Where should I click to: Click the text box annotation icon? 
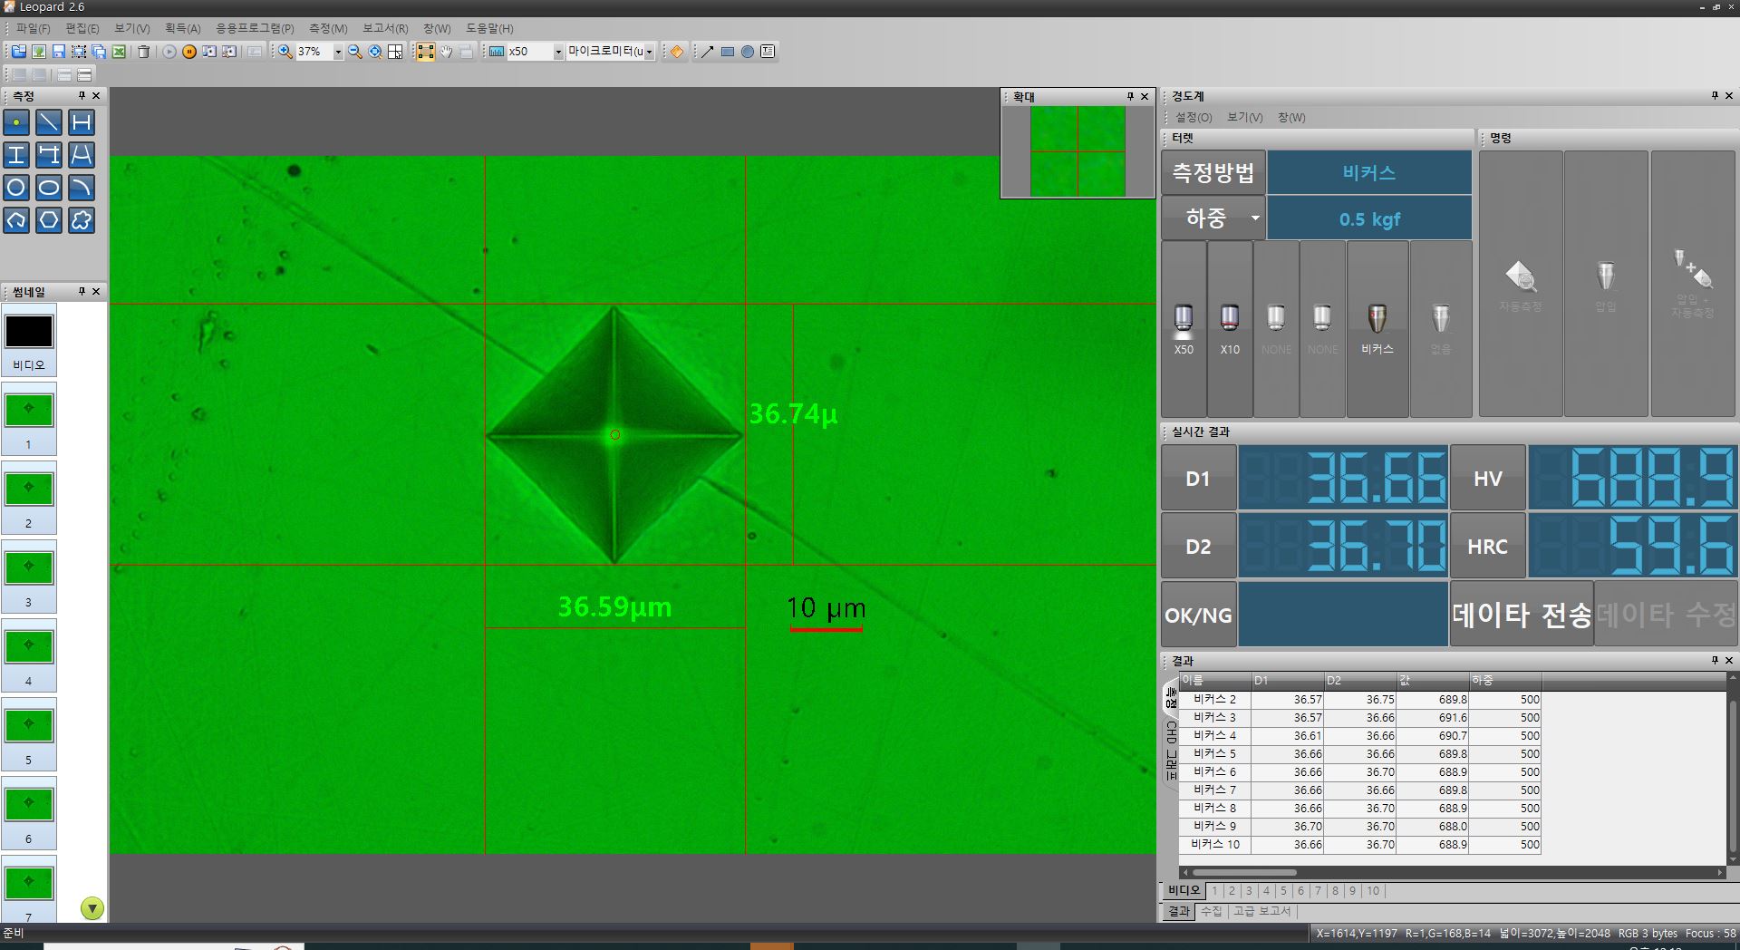coord(768,52)
